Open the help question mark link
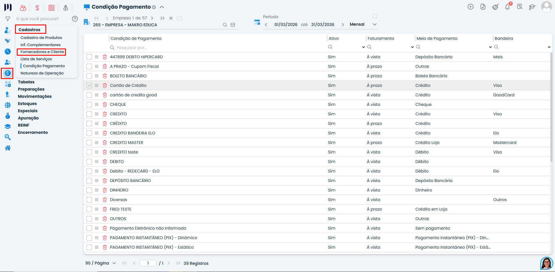Image resolution: width=555 pixels, height=272 pixels. pos(75,19)
